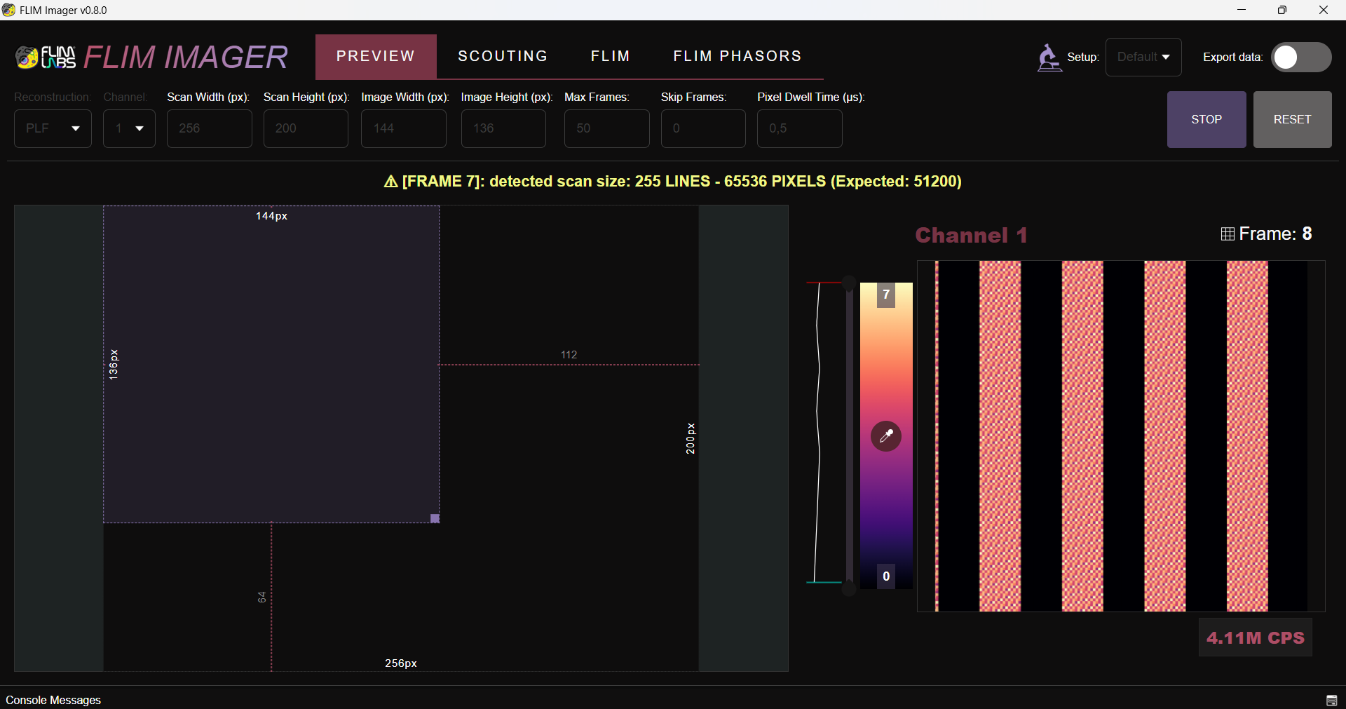This screenshot has width=1346, height=709.
Task: Click the ROI resize handle square
Action: click(435, 518)
